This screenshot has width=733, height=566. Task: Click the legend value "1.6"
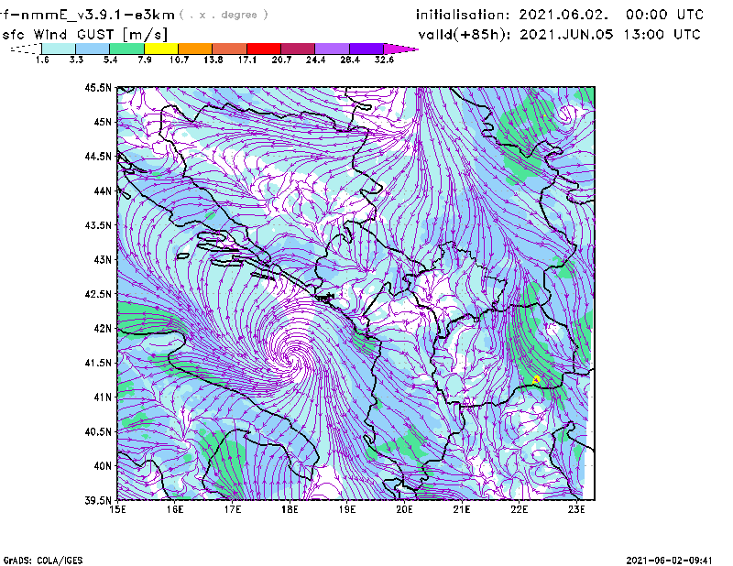coord(42,60)
